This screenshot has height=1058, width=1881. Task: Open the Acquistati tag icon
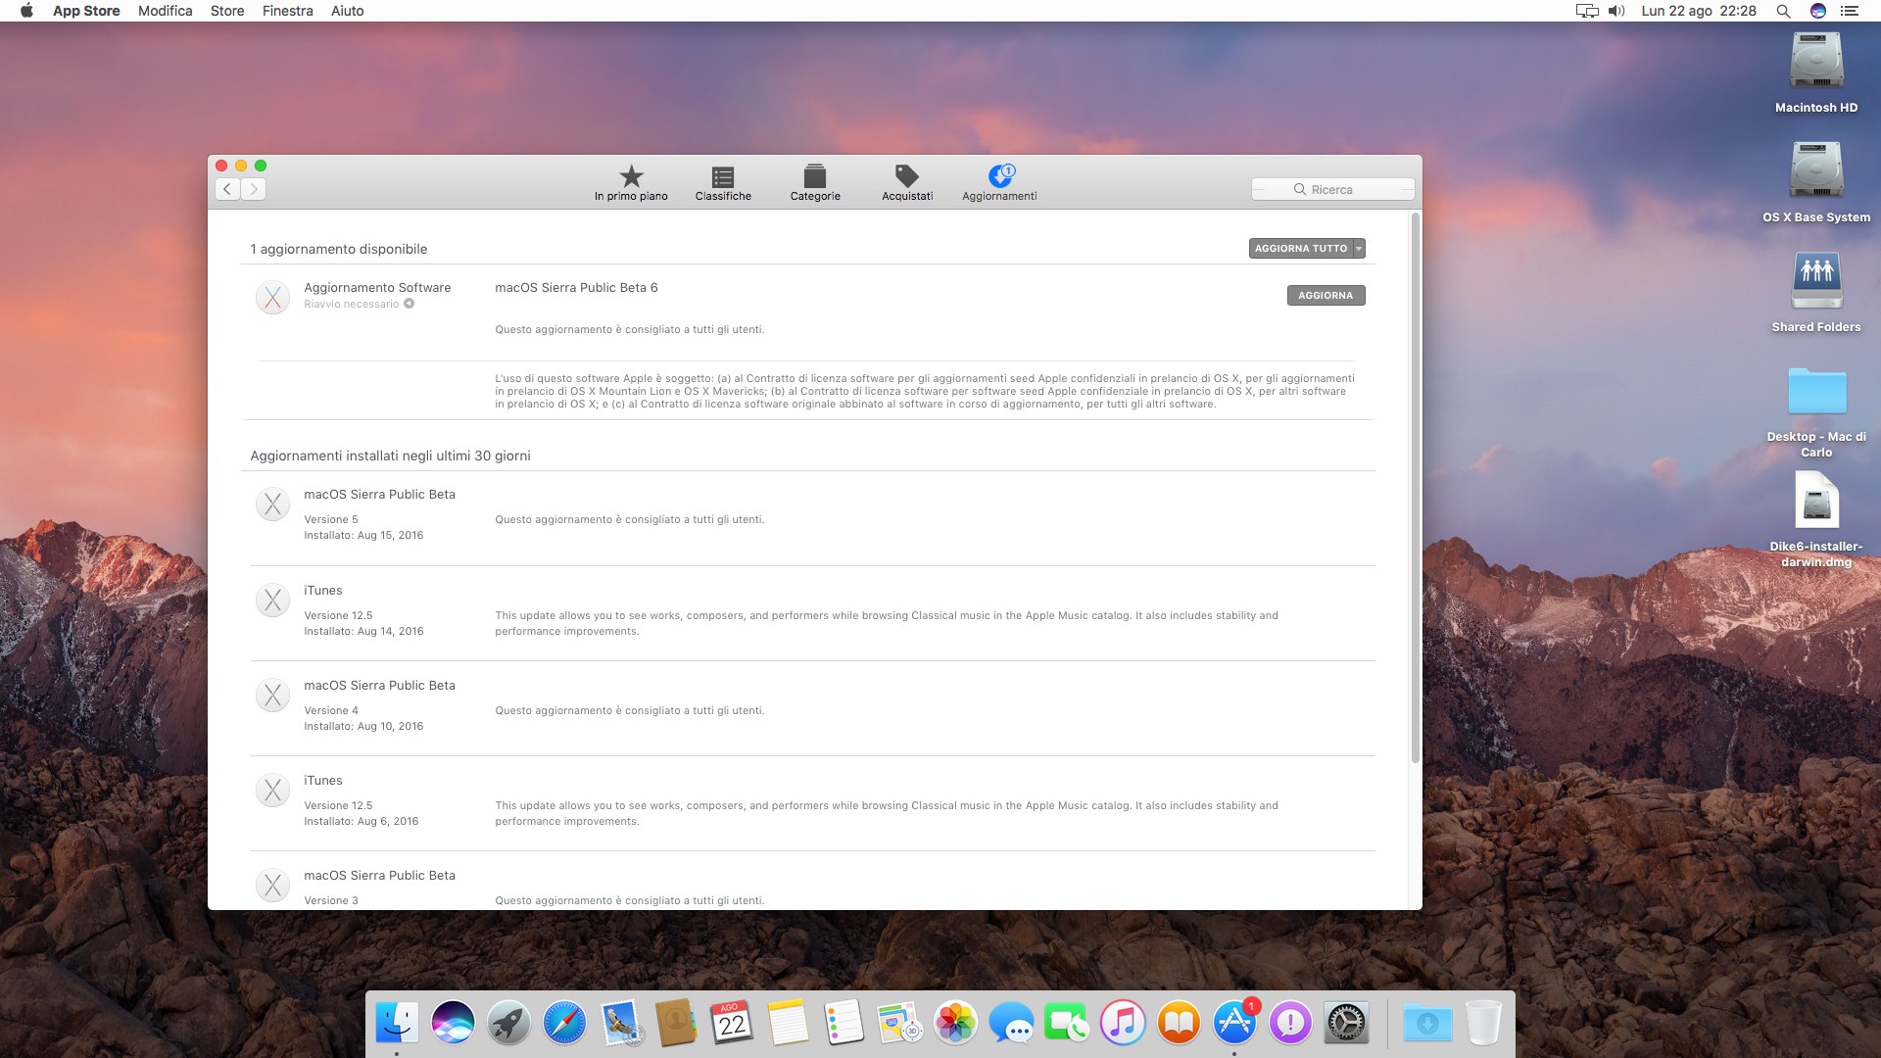click(907, 177)
